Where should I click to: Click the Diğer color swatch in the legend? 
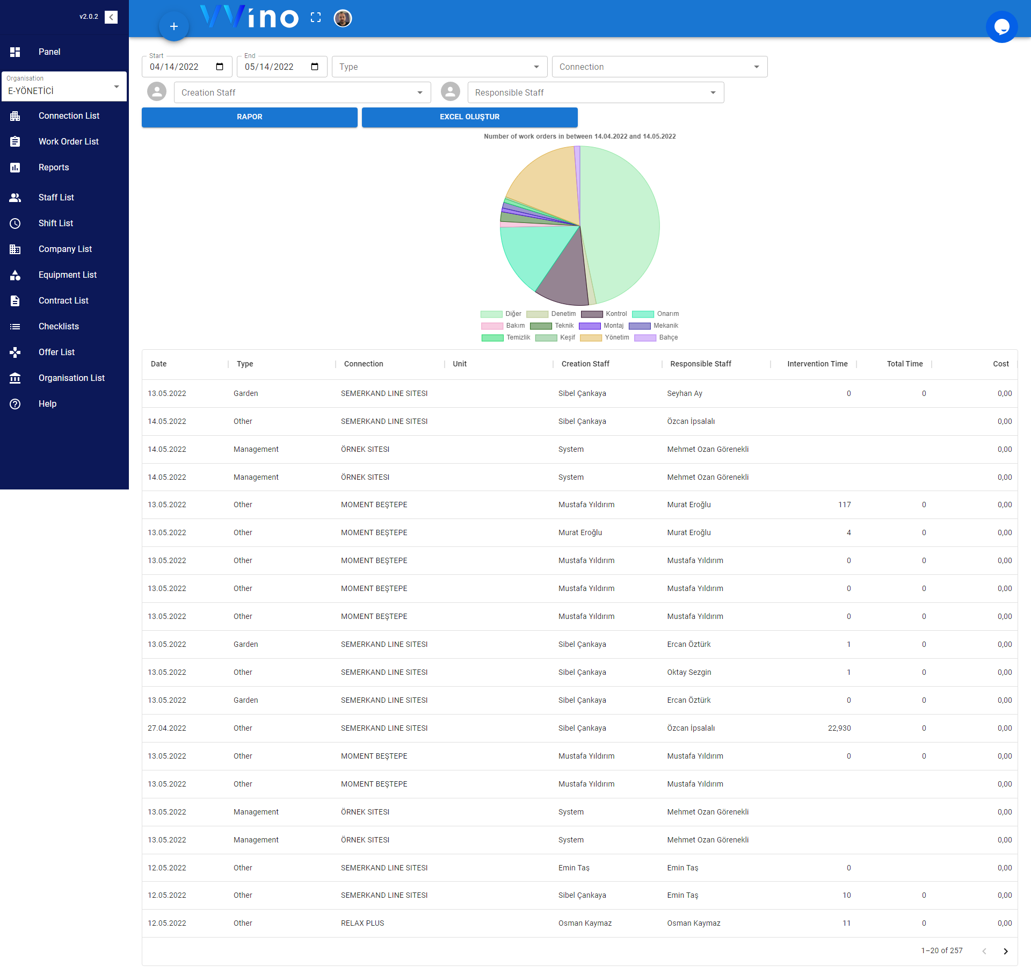(490, 314)
